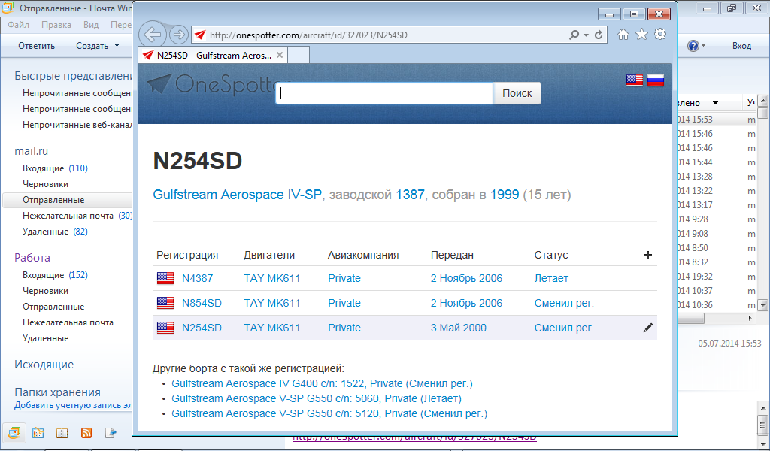Click Ответить in mail toolbar
Screen dimensions: 770x451
[x=36, y=46]
